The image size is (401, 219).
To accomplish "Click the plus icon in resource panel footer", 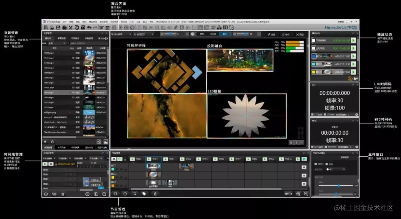I will (x=45, y=142).
